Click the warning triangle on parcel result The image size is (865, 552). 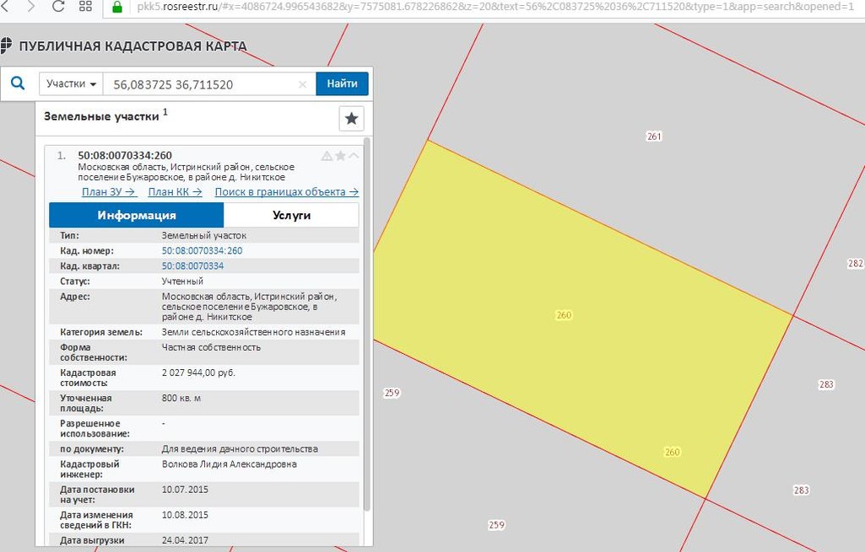[x=327, y=156]
